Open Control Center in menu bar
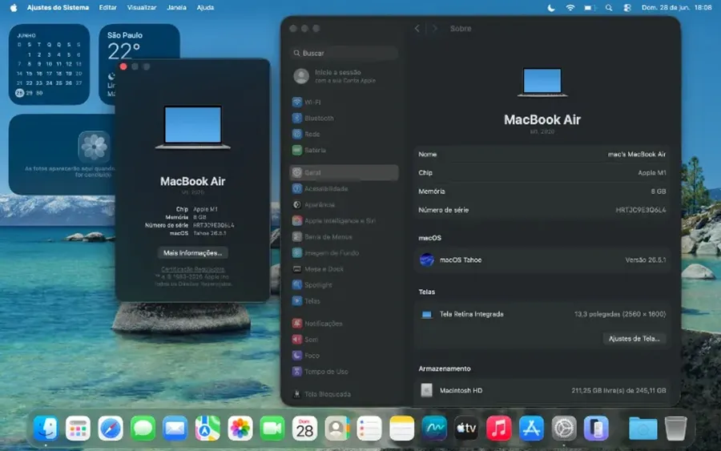The image size is (721, 451). [x=627, y=7]
